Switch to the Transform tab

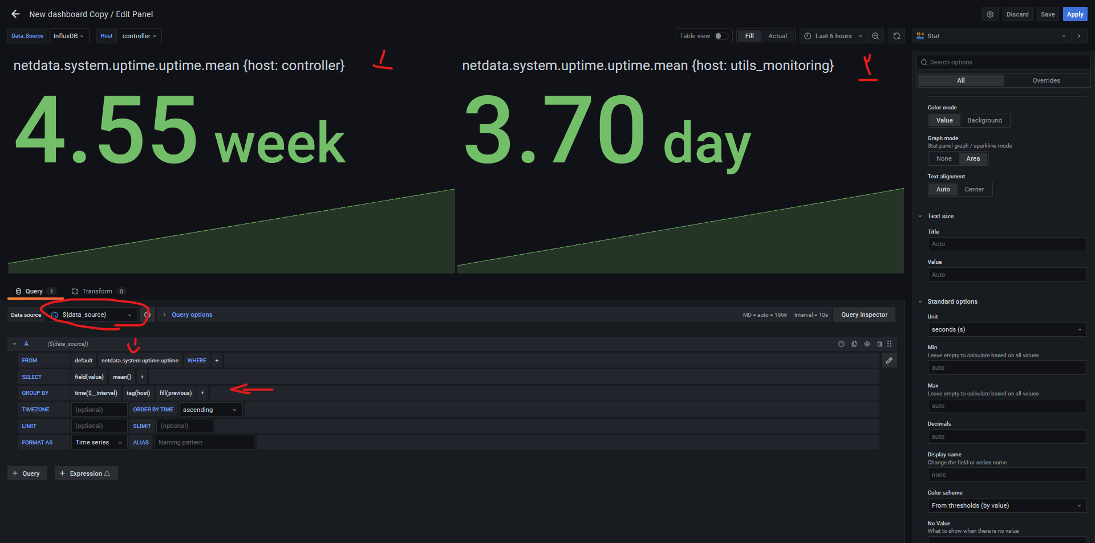point(97,291)
